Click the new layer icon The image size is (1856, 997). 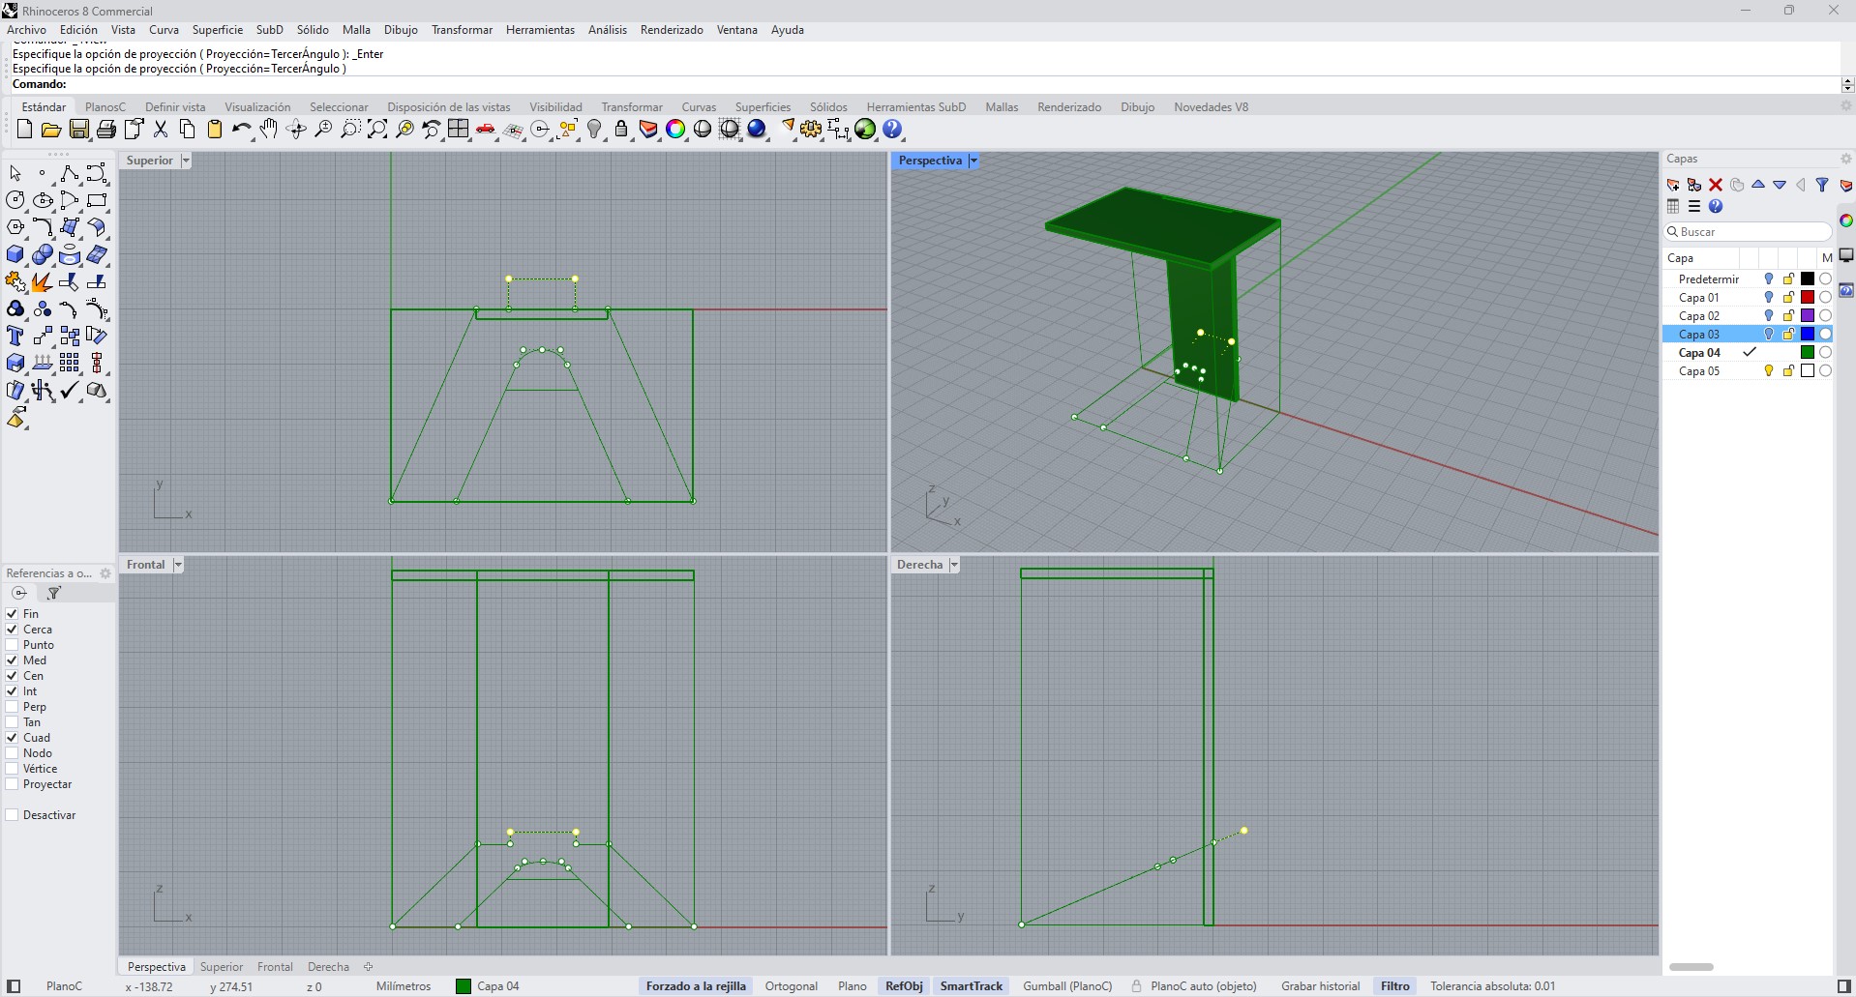coord(1673,185)
